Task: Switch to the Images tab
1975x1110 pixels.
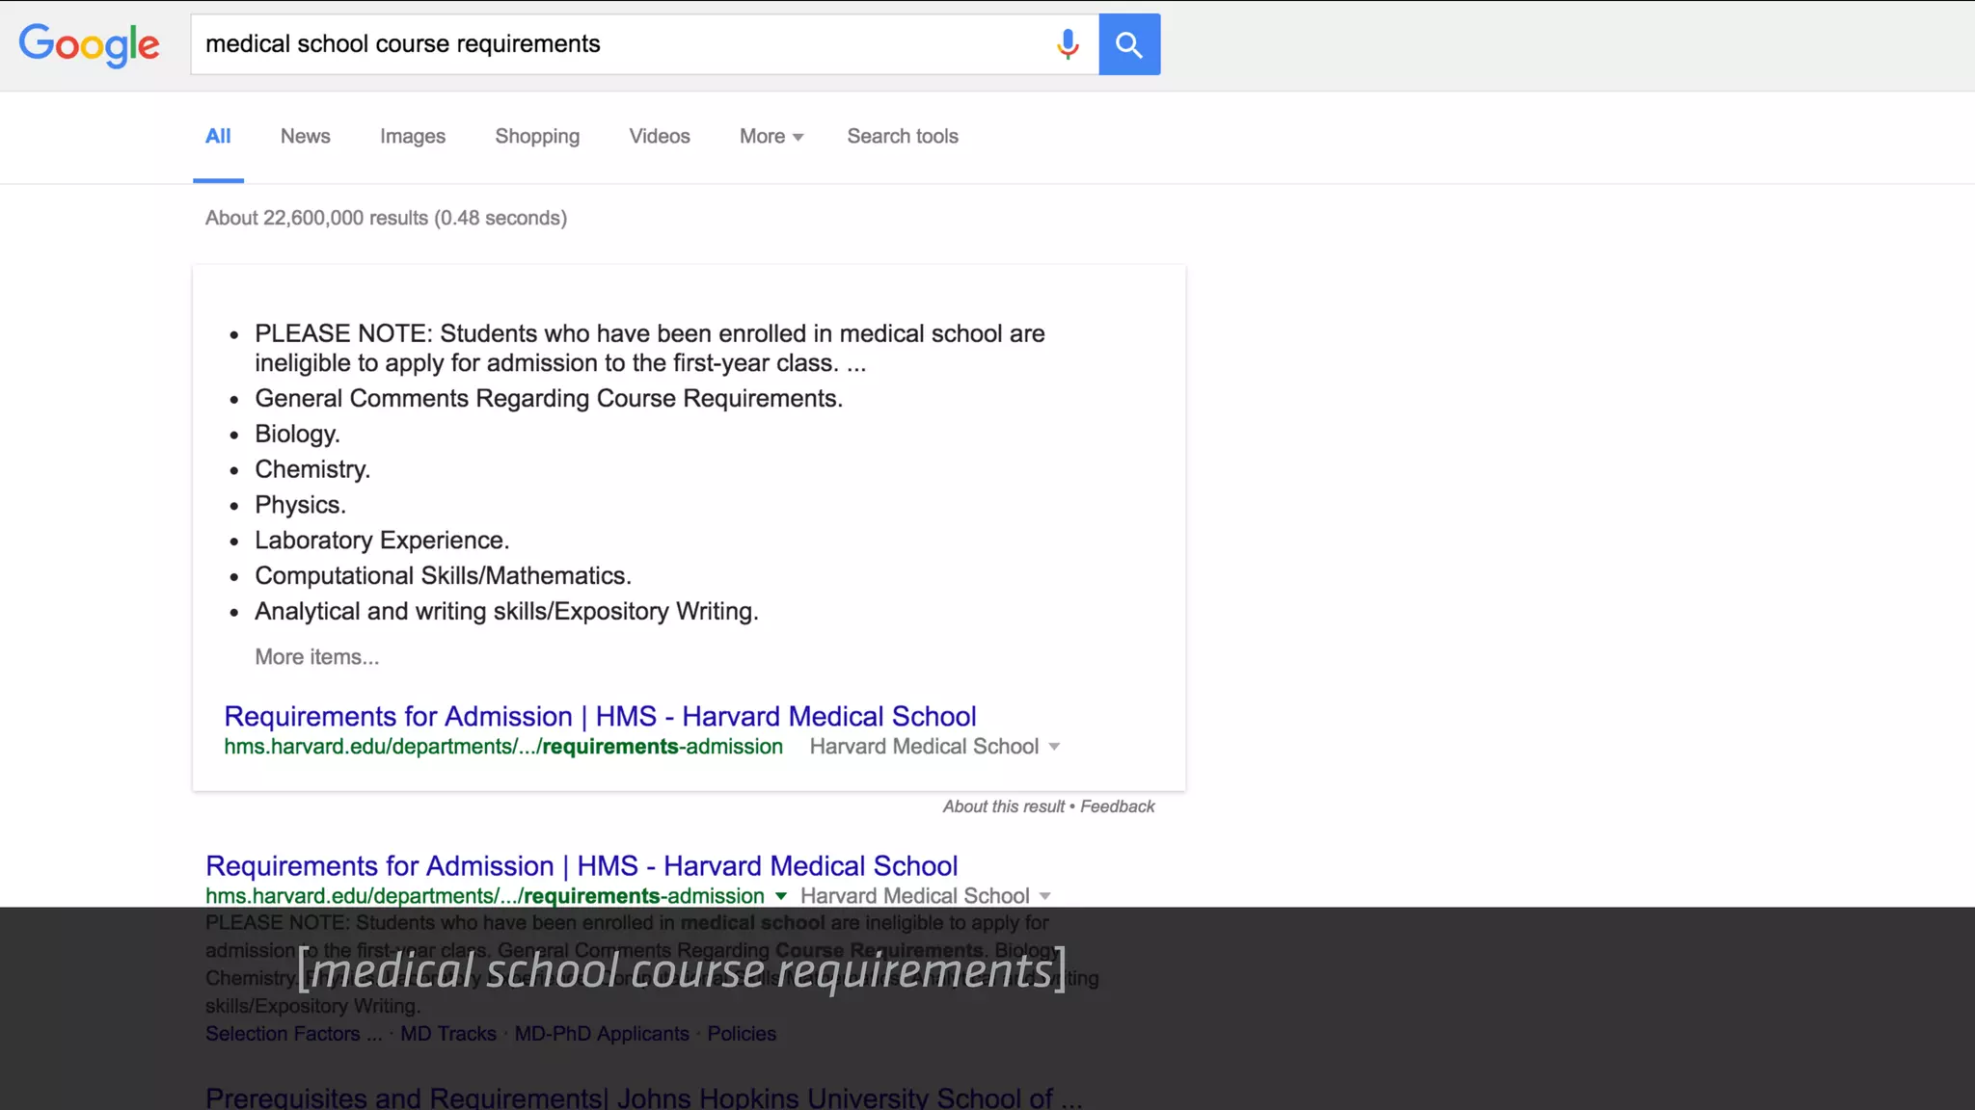Action: (x=413, y=136)
